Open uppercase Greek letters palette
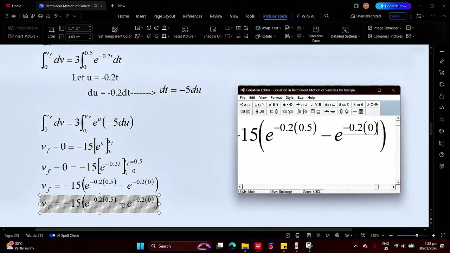 (x=372, y=105)
